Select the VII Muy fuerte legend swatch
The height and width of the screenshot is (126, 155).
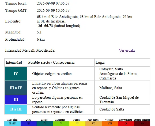(x=93, y=124)
